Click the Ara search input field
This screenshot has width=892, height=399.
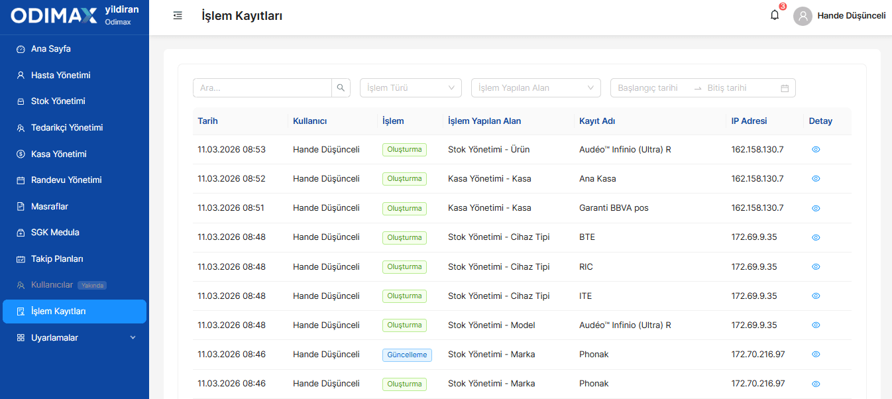tap(262, 87)
